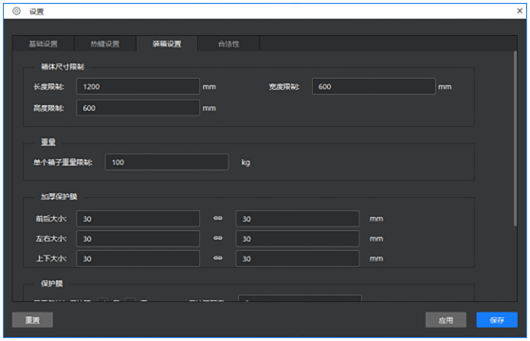Click the 应用 button
The height and width of the screenshot is (341, 530).
446,320
